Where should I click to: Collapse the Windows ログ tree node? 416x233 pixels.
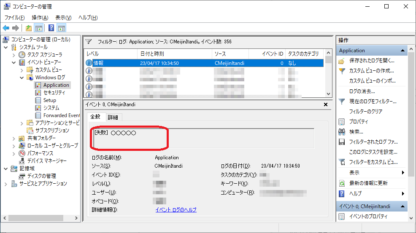click(22, 78)
